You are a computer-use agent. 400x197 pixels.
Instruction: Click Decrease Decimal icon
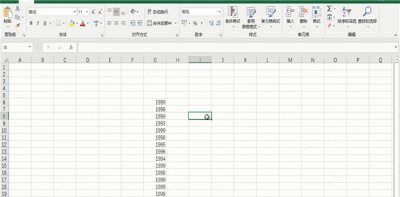point(218,23)
